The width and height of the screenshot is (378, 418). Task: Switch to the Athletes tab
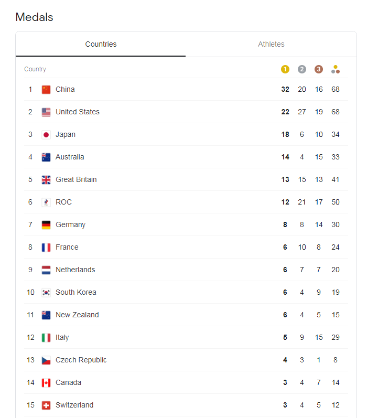pos(271,44)
